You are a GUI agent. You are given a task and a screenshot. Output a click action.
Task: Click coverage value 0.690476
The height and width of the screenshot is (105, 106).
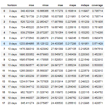point(98,38)
